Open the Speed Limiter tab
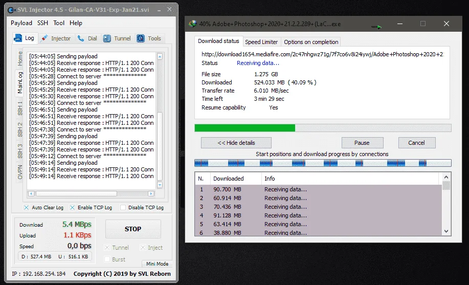The image size is (469, 285). click(261, 42)
